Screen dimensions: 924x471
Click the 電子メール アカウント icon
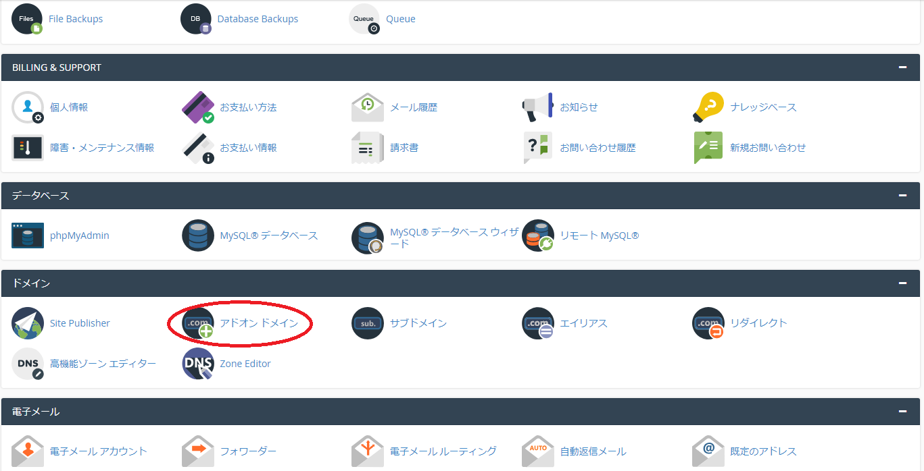click(x=28, y=451)
